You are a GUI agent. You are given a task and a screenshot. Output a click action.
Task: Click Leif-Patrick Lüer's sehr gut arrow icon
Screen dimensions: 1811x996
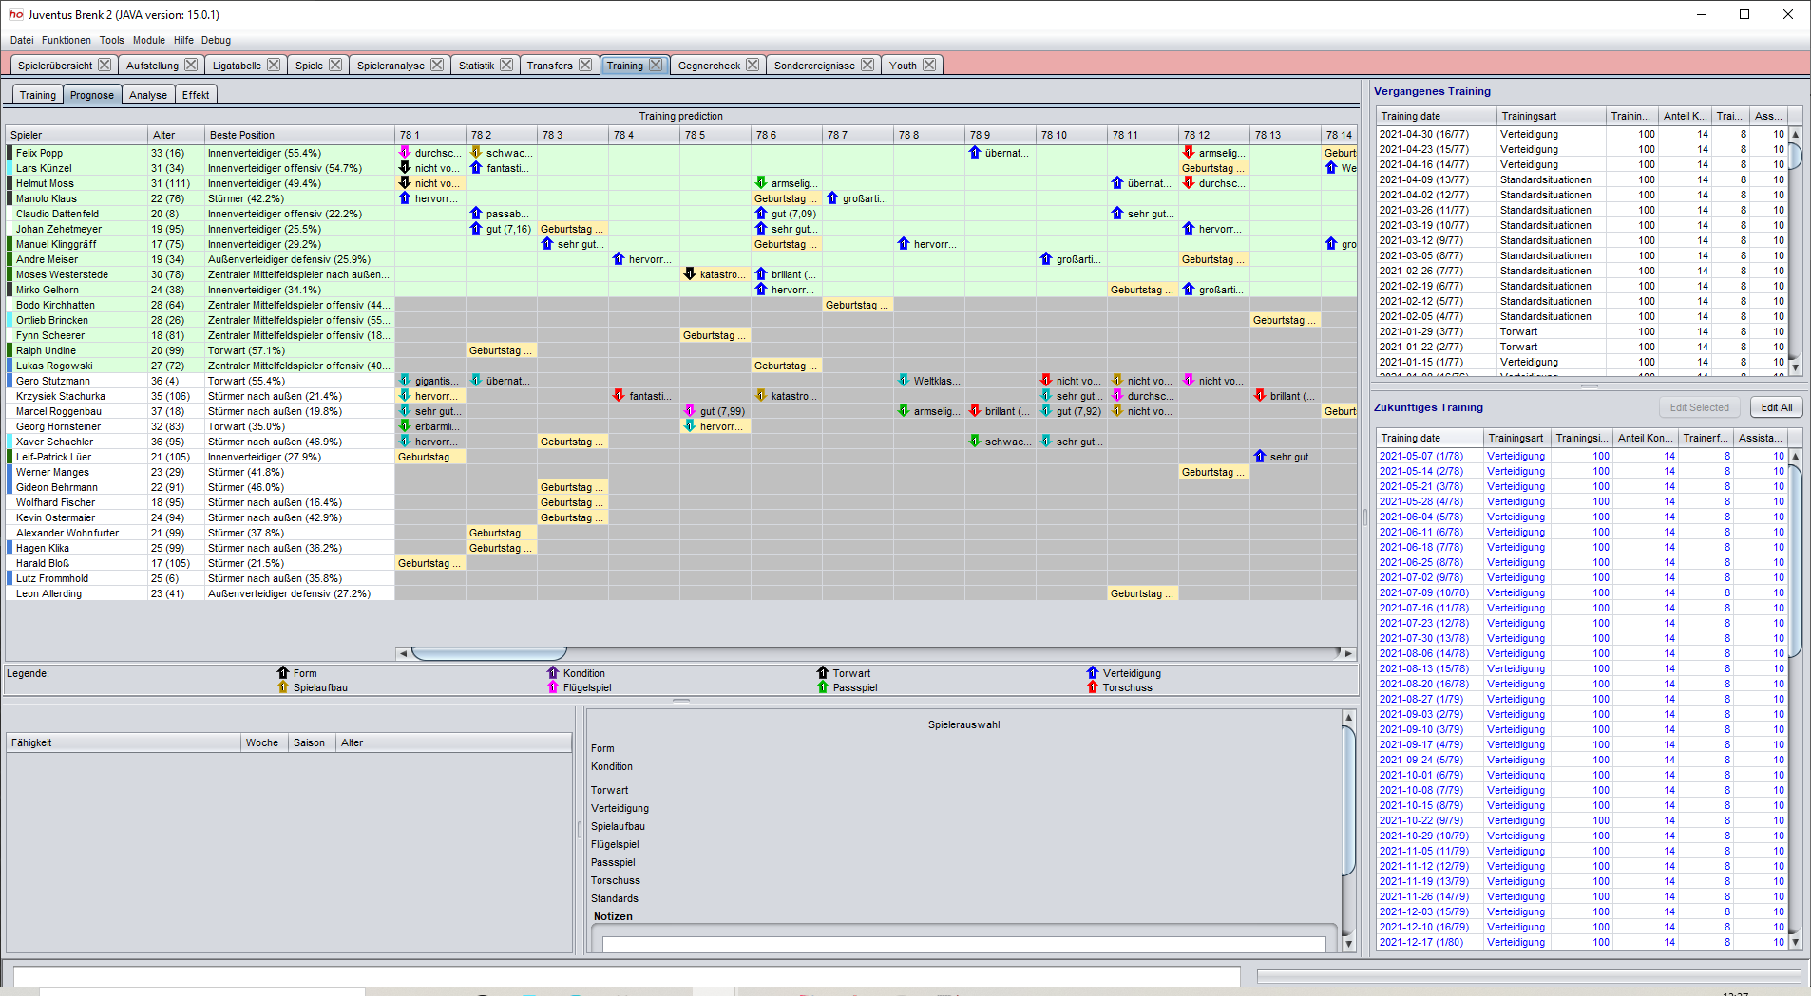click(1260, 457)
